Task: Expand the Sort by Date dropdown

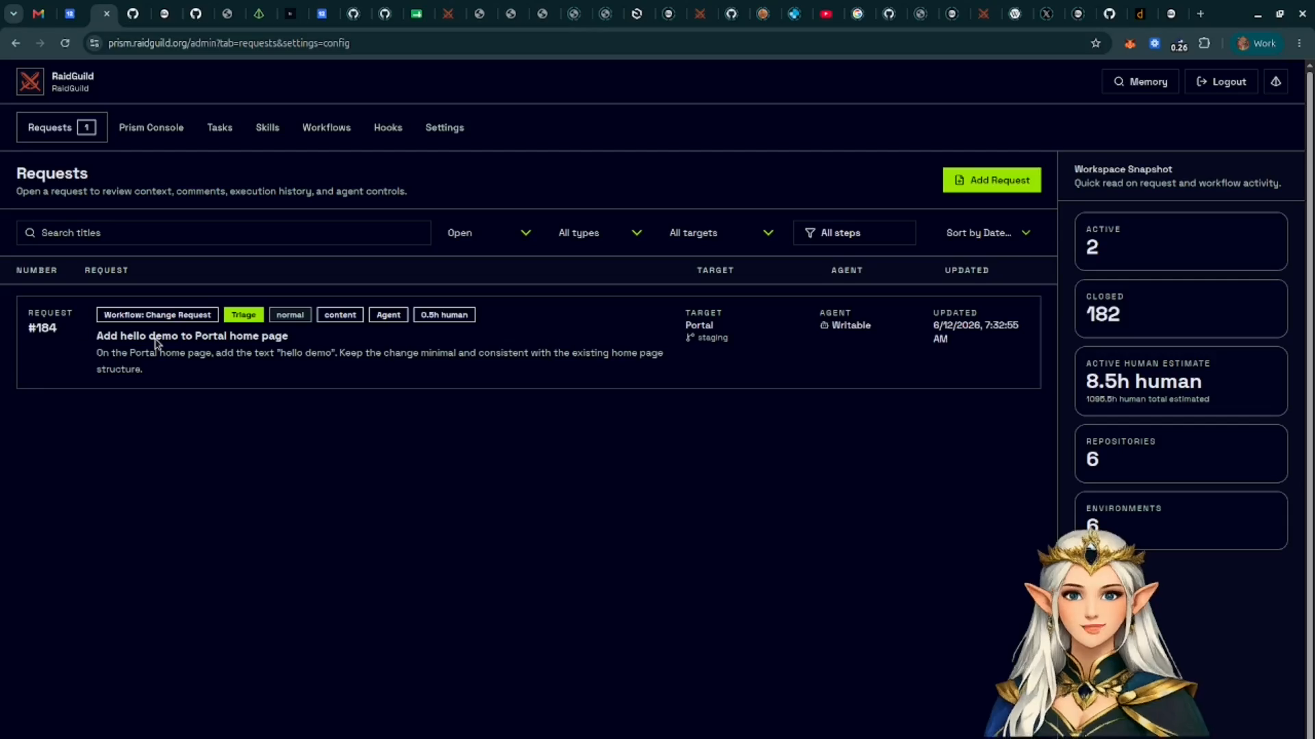Action: pos(988,233)
